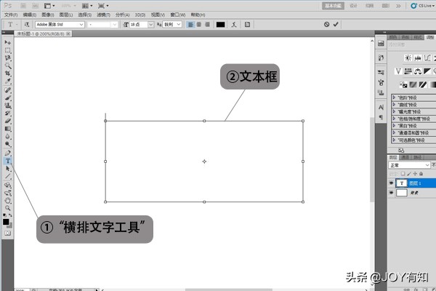
Task: Open the CS Live button
Action: click(x=423, y=6)
